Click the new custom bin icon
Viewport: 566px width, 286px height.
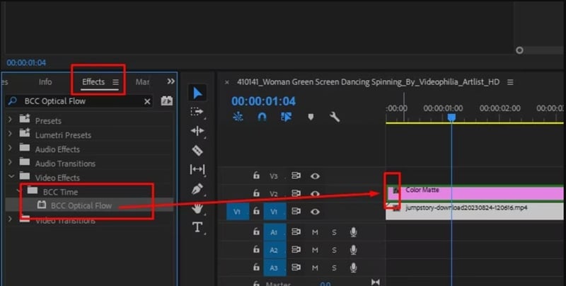[x=166, y=101]
